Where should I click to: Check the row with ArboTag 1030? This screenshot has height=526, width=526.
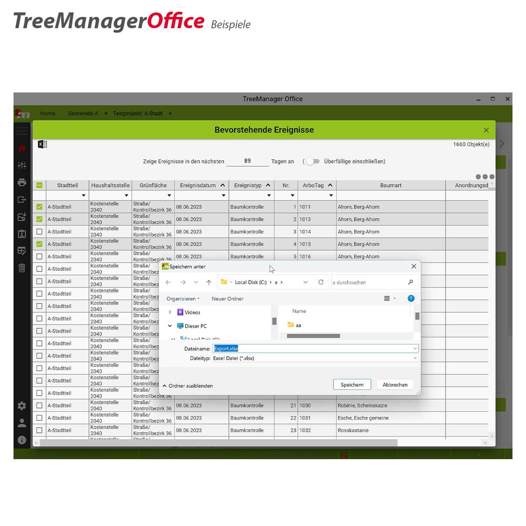39,406
